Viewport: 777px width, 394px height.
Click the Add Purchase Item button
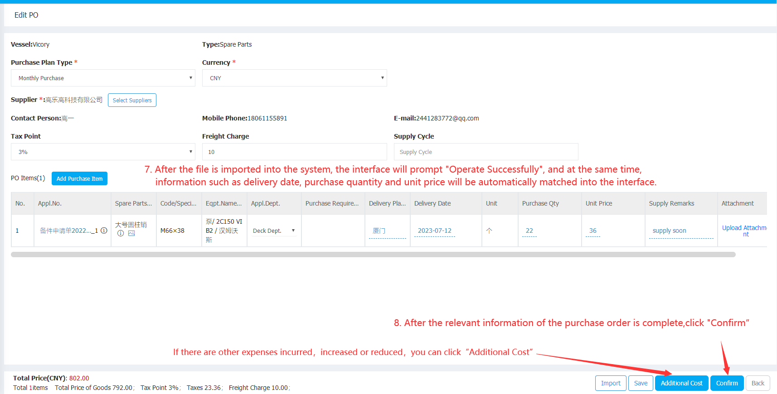point(79,178)
